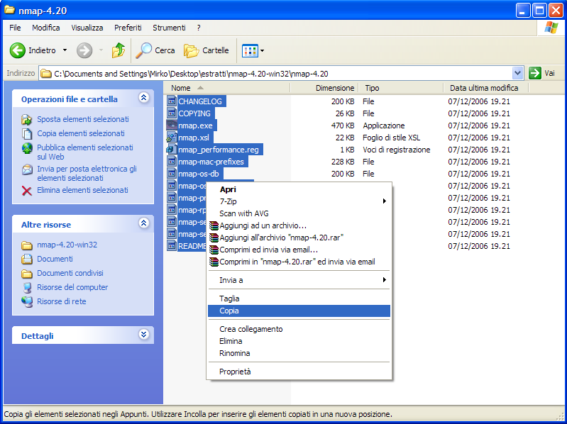Click the COPYING file icon
Viewport: 567px width, 424px height.
tap(172, 113)
